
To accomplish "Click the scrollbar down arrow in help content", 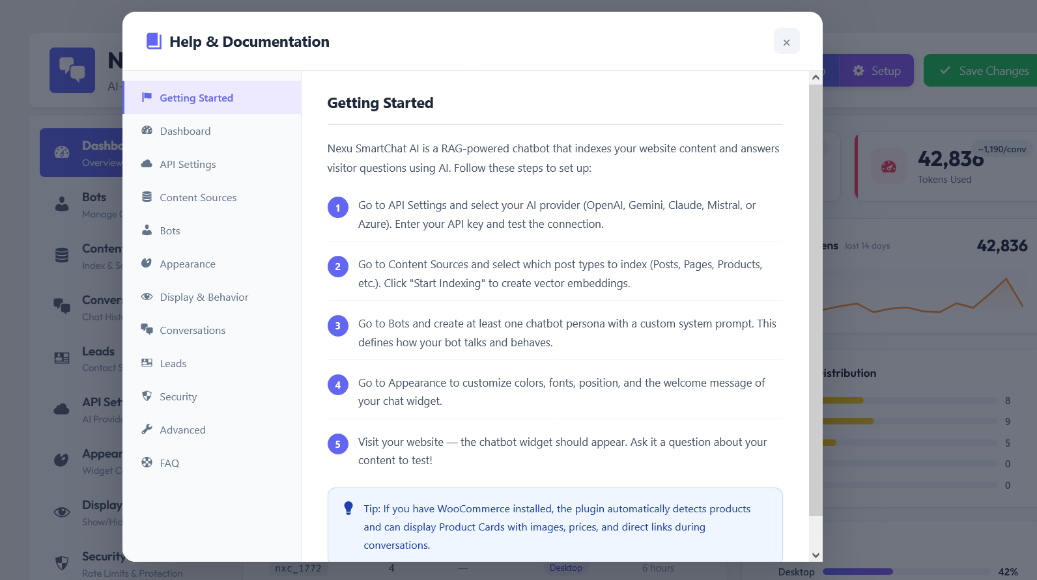I will [x=816, y=555].
